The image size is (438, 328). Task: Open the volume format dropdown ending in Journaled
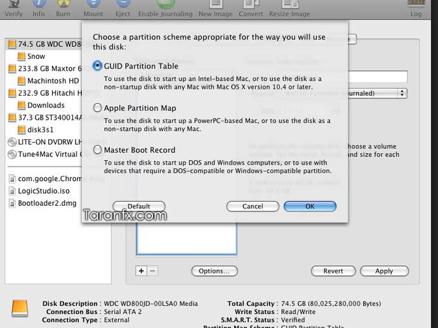click(378, 93)
